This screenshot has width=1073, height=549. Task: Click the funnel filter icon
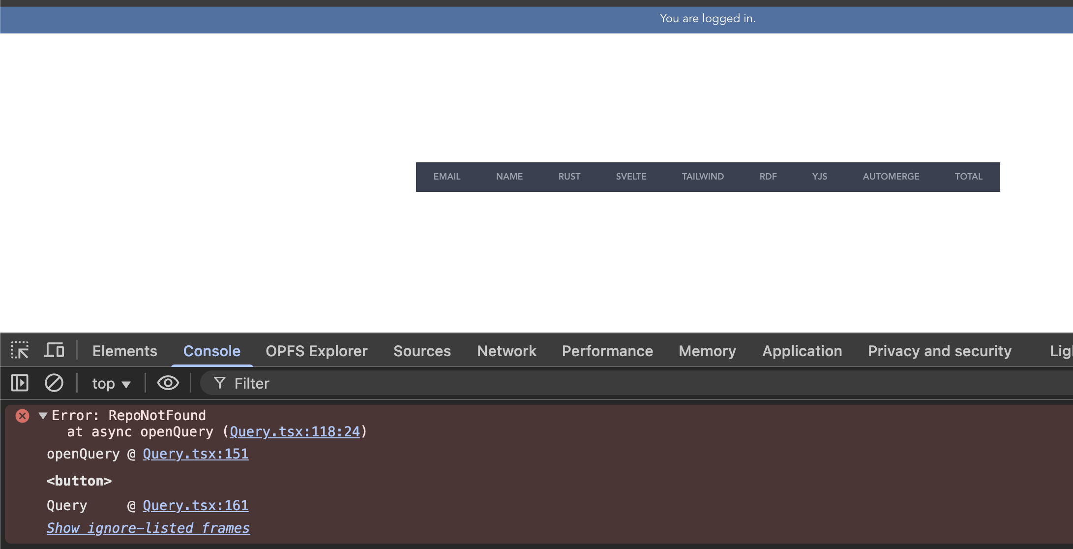click(220, 383)
